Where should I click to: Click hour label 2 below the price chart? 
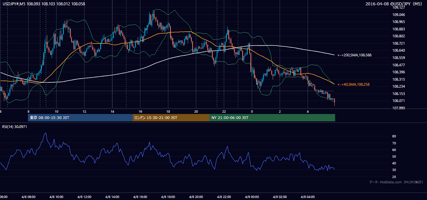[x=280, y=111]
